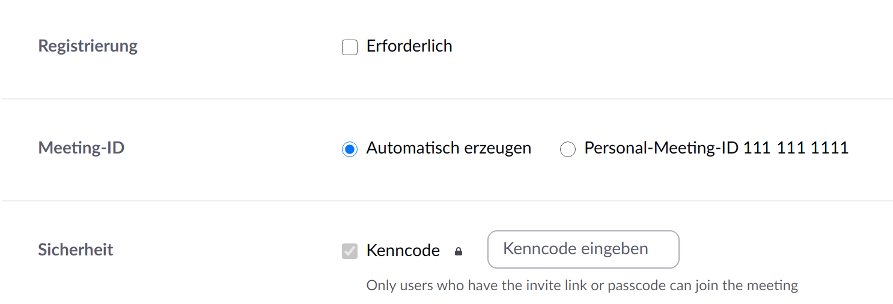Click the Kenncode label text
893x304 pixels.
click(x=403, y=250)
